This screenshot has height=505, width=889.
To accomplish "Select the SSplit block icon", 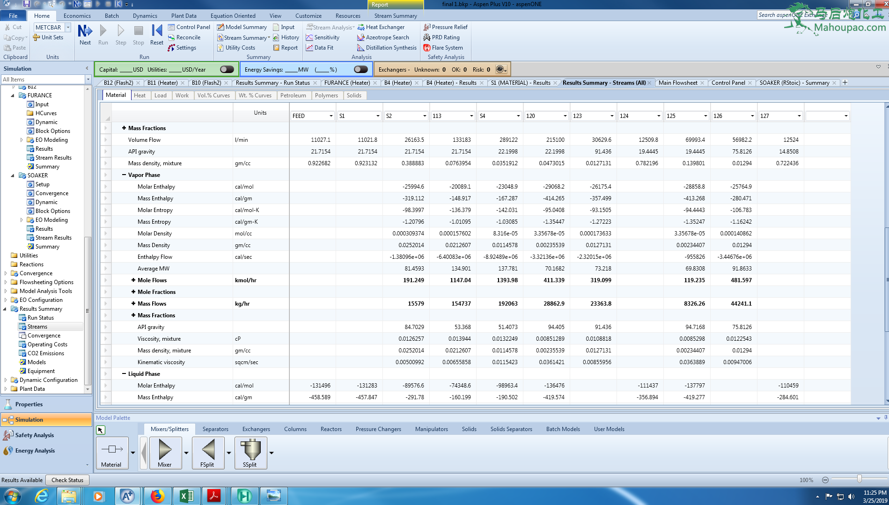I will tap(250, 453).
